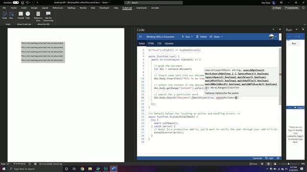This screenshot has width=307, height=172.
Task: Enable Focus mode in status bar
Action: (253, 164)
